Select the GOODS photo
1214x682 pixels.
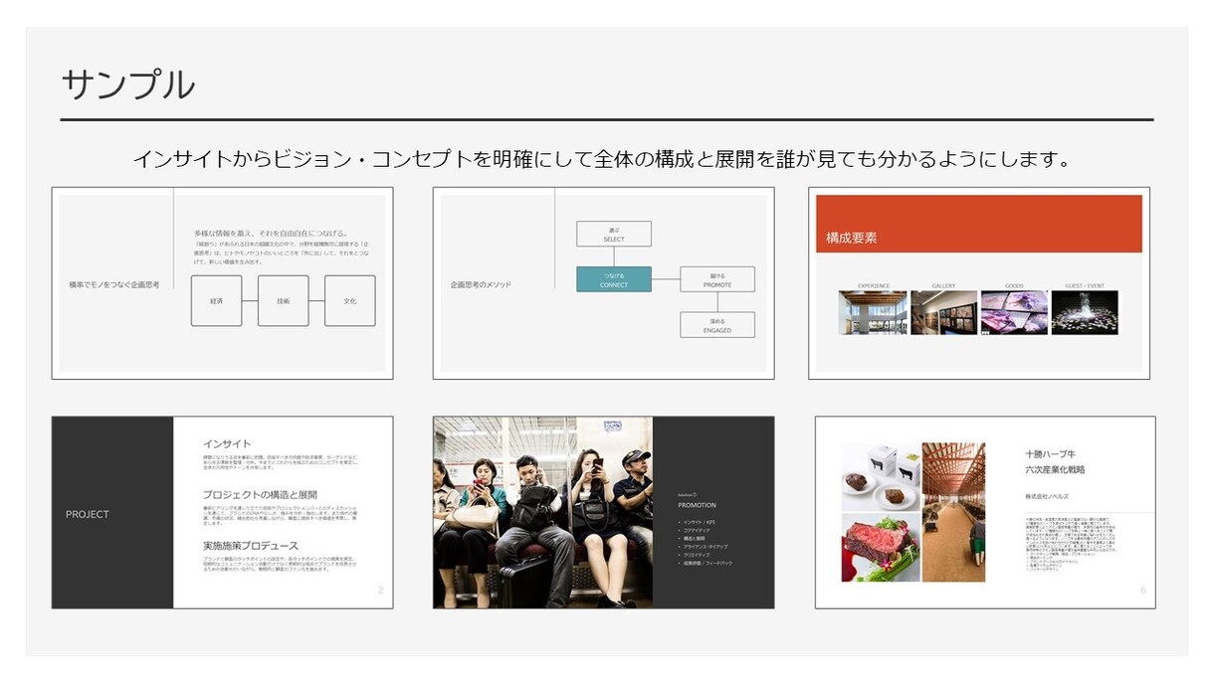click(x=1014, y=312)
